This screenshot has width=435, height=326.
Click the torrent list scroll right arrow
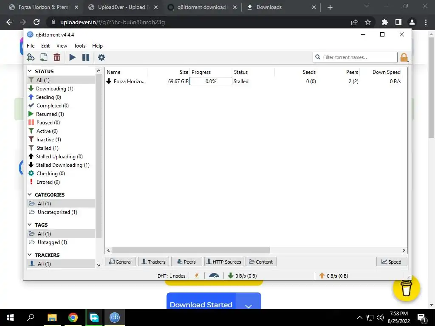pyautogui.click(x=404, y=250)
